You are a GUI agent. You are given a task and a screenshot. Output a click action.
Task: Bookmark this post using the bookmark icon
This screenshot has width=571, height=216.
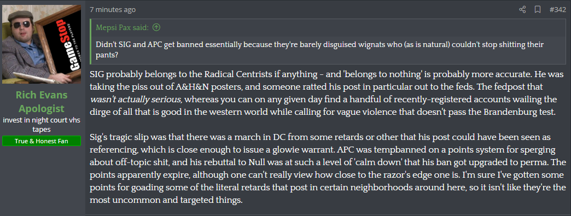(537, 10)
